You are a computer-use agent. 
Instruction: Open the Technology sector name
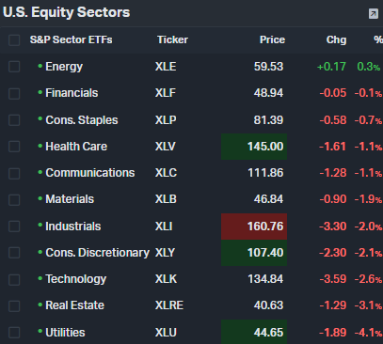click(x=76, y=279)
